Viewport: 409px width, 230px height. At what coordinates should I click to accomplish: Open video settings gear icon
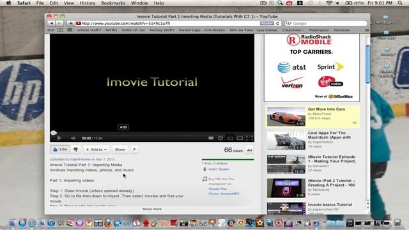click(x=220, y=138)
